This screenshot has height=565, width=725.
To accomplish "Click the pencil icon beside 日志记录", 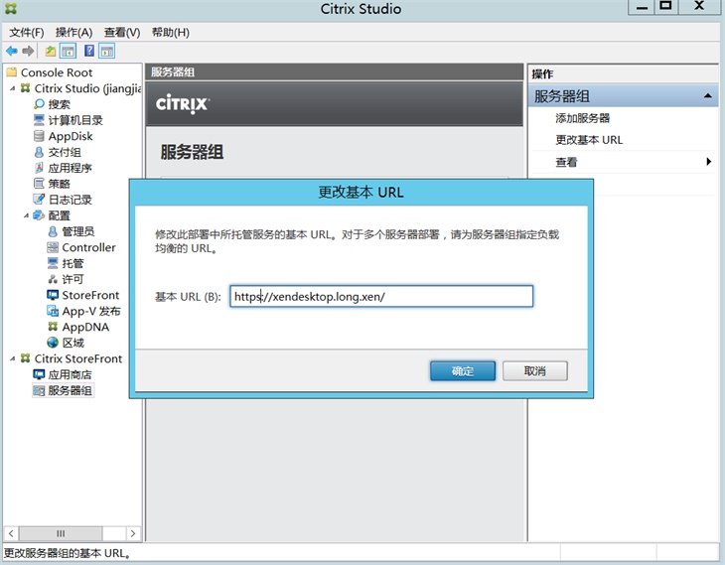I will [40, 200].
